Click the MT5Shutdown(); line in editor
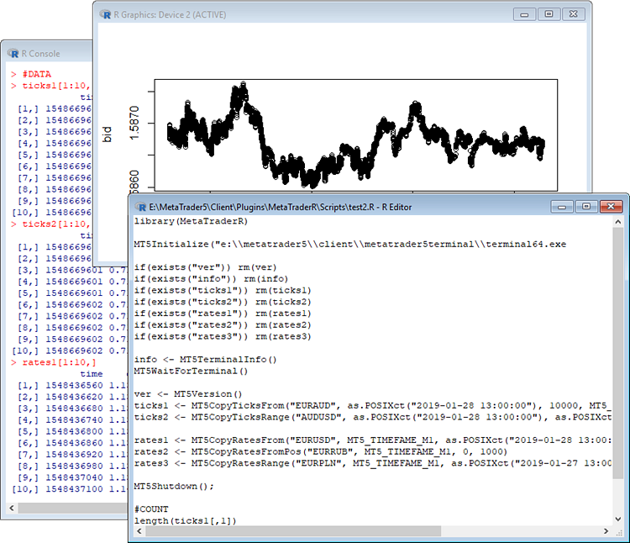This screenshot has width=630, height=543. coord(175,486)
